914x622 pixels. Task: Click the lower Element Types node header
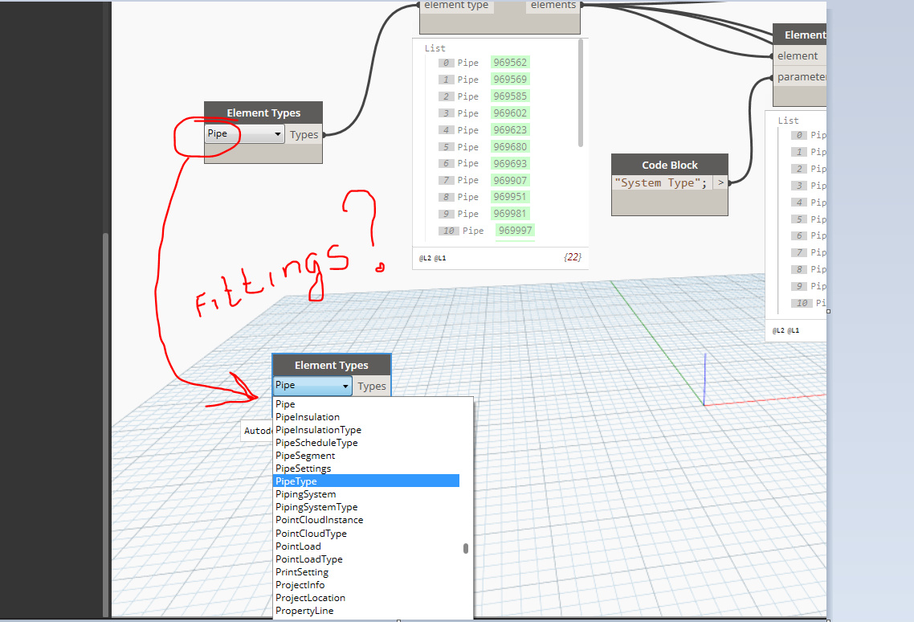331,366
